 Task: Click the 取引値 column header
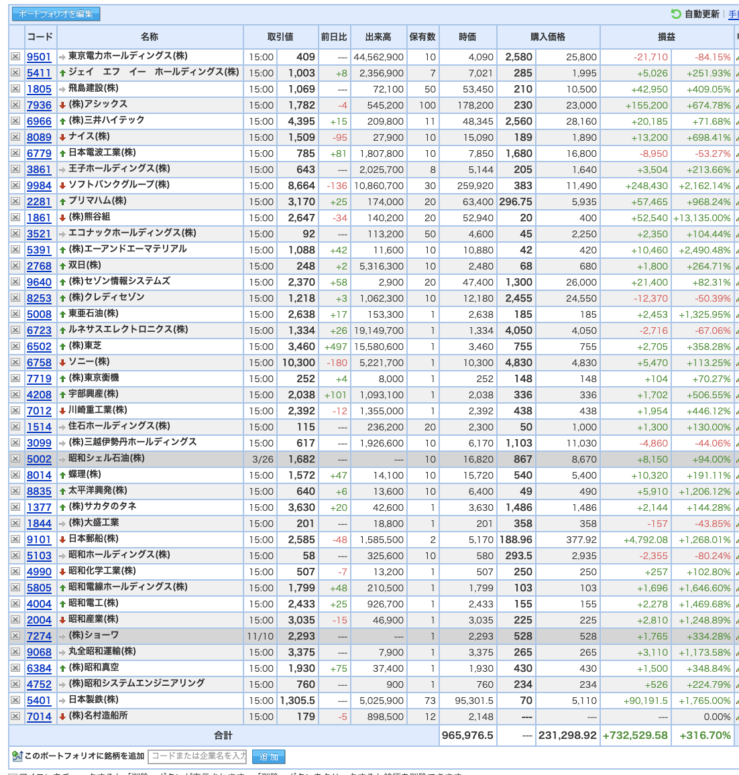[x=281, y=37]
